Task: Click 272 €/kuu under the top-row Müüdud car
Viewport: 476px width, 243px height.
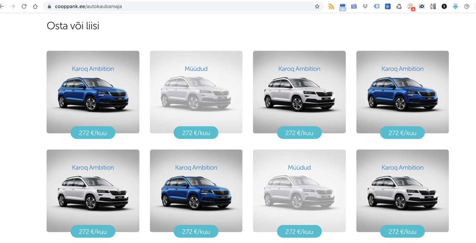Action: tap(196, 133)
